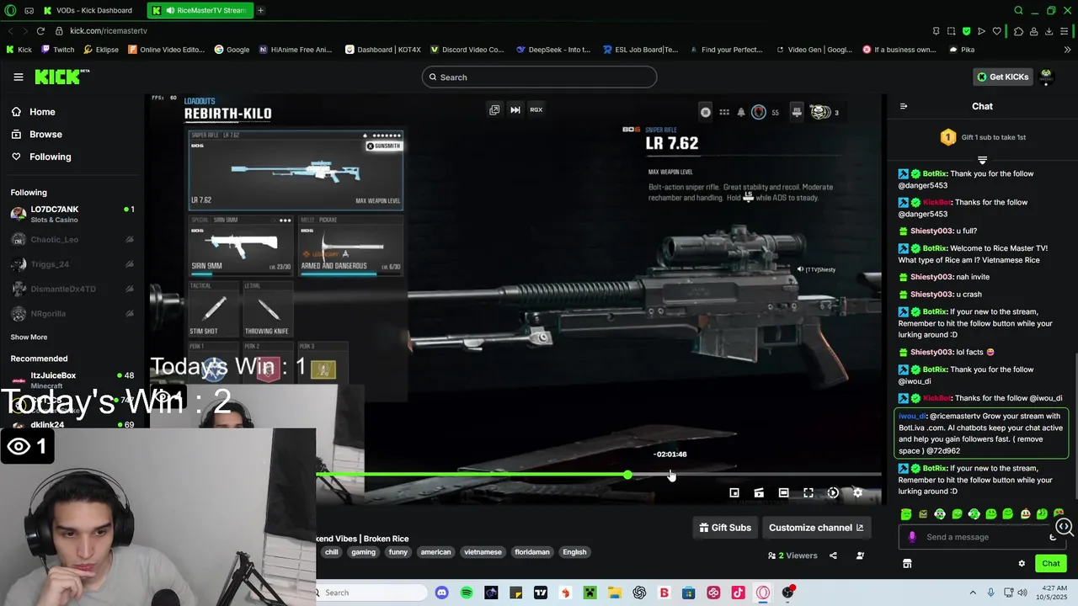The width and height of the screenshot is (1078, 606).
Task: Select the american tag
Action: pos(435,552)
